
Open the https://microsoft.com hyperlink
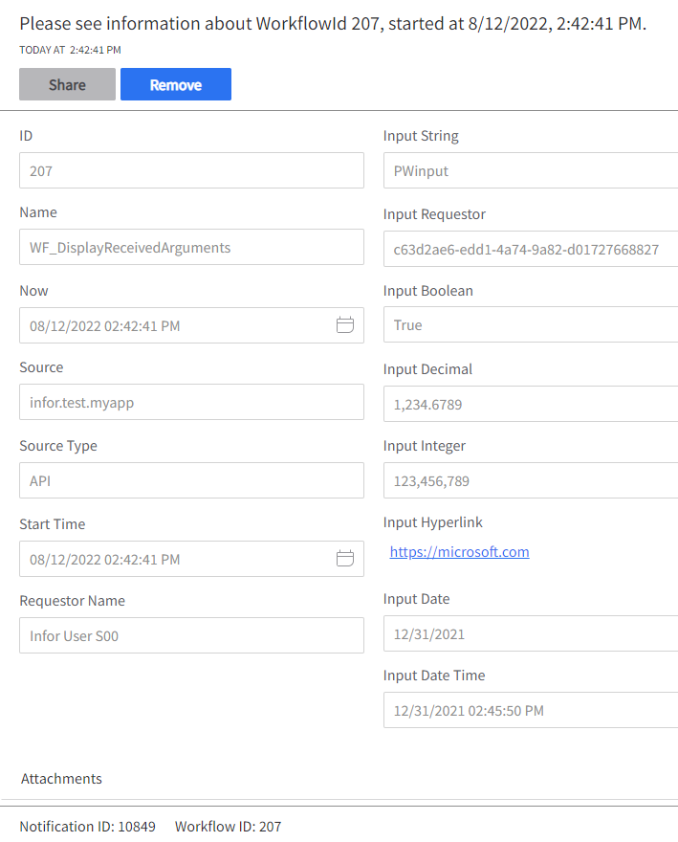tap(460, 552)
